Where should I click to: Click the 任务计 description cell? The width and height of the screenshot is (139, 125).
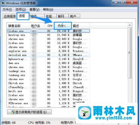[x=79, y=75]
